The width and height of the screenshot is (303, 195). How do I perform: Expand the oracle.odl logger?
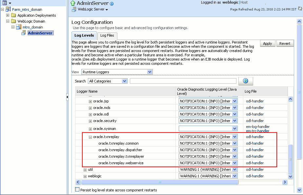[90, 115]
